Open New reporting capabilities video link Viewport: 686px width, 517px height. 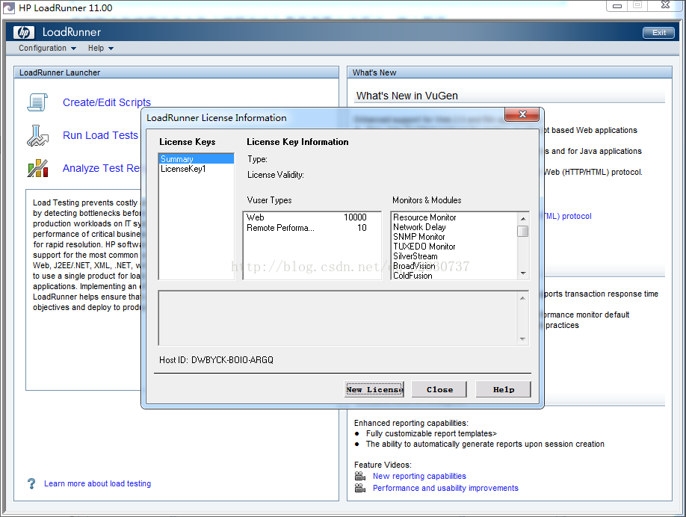tap(419, 476)
